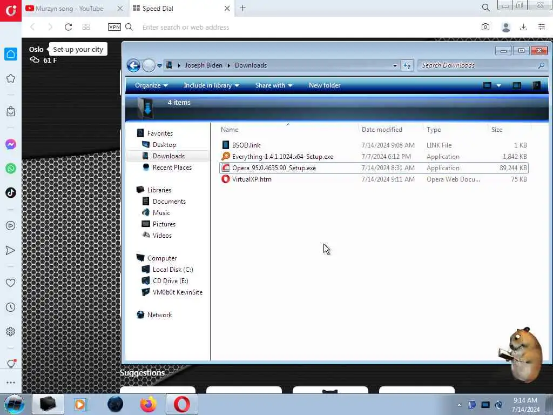Open Opera account profile icon
The width and height of the screenshot is (553, 415).
pos(505,27)
